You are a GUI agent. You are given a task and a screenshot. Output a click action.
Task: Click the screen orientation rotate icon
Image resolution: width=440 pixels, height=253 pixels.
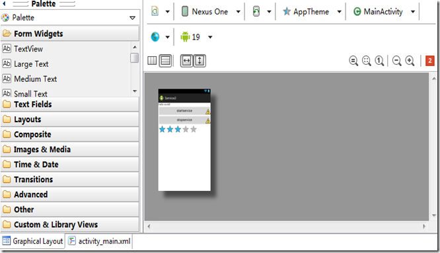click(256, 11)
